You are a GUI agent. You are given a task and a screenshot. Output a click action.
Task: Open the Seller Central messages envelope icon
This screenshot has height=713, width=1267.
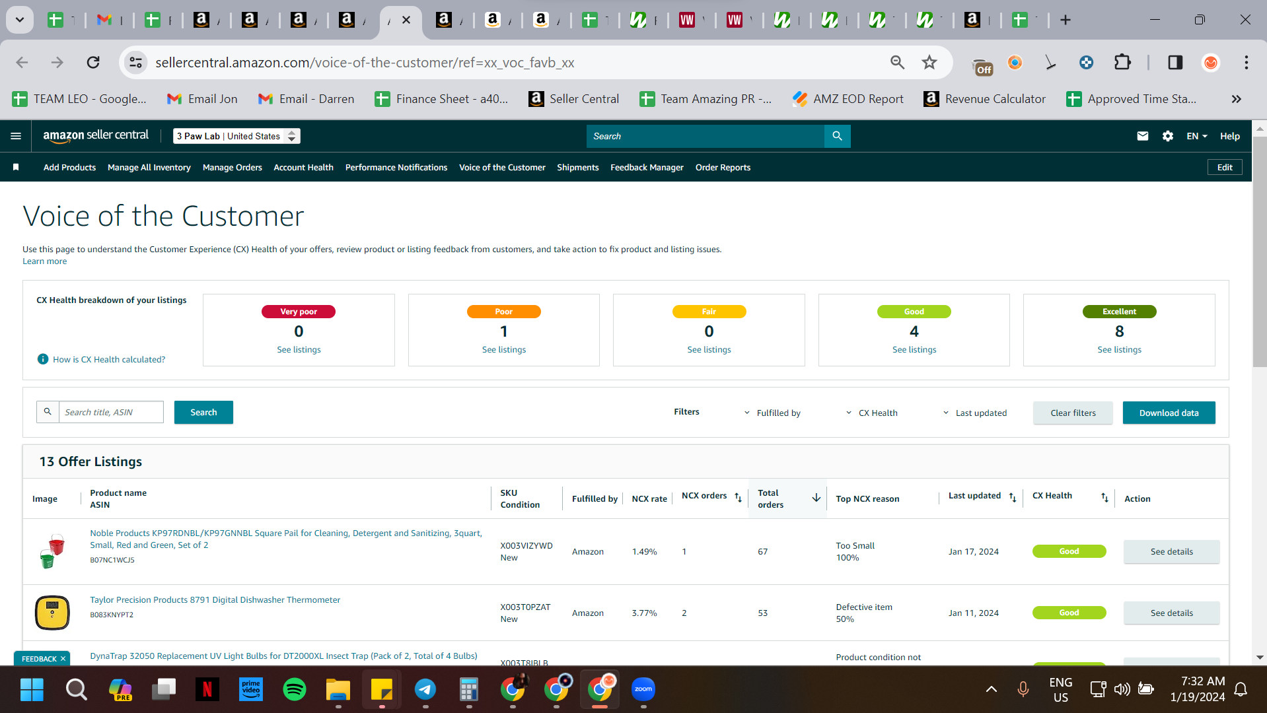click(x=1143, y=136)
